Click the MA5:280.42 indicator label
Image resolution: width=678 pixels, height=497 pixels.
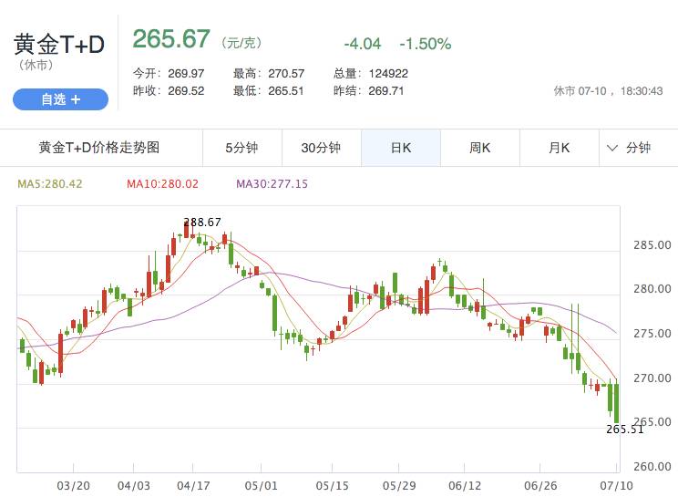coord(50,184)
